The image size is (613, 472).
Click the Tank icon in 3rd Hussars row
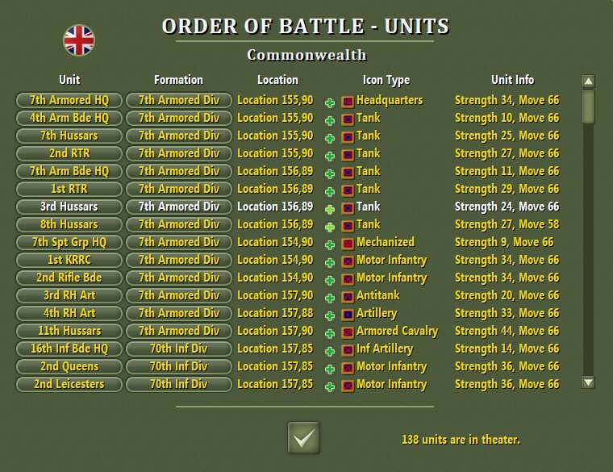click(x=348, y=208)
